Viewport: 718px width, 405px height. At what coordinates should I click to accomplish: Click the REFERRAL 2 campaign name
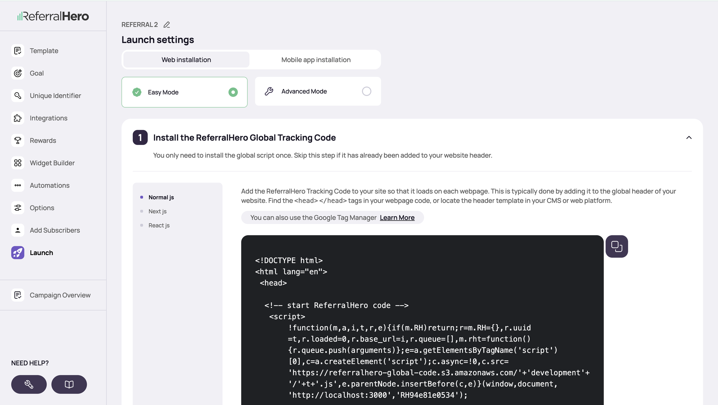click(140, 25)
